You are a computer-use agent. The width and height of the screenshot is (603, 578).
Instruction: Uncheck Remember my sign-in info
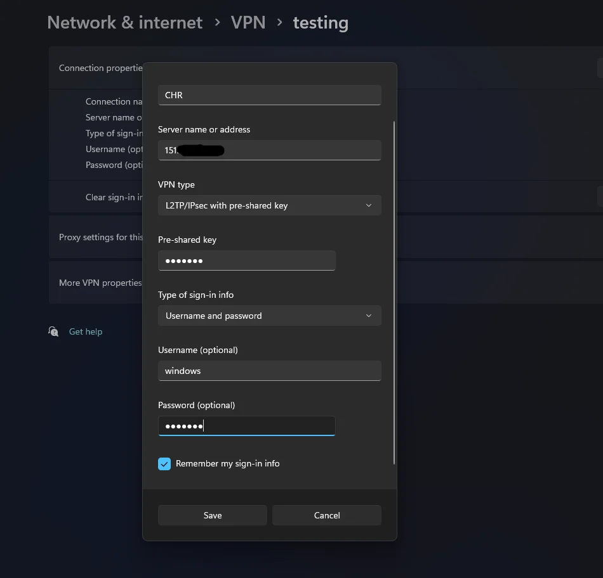(x=164, y=464)
